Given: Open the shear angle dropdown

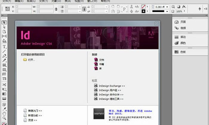Looking at the screenshot, I should pos(106,11).
